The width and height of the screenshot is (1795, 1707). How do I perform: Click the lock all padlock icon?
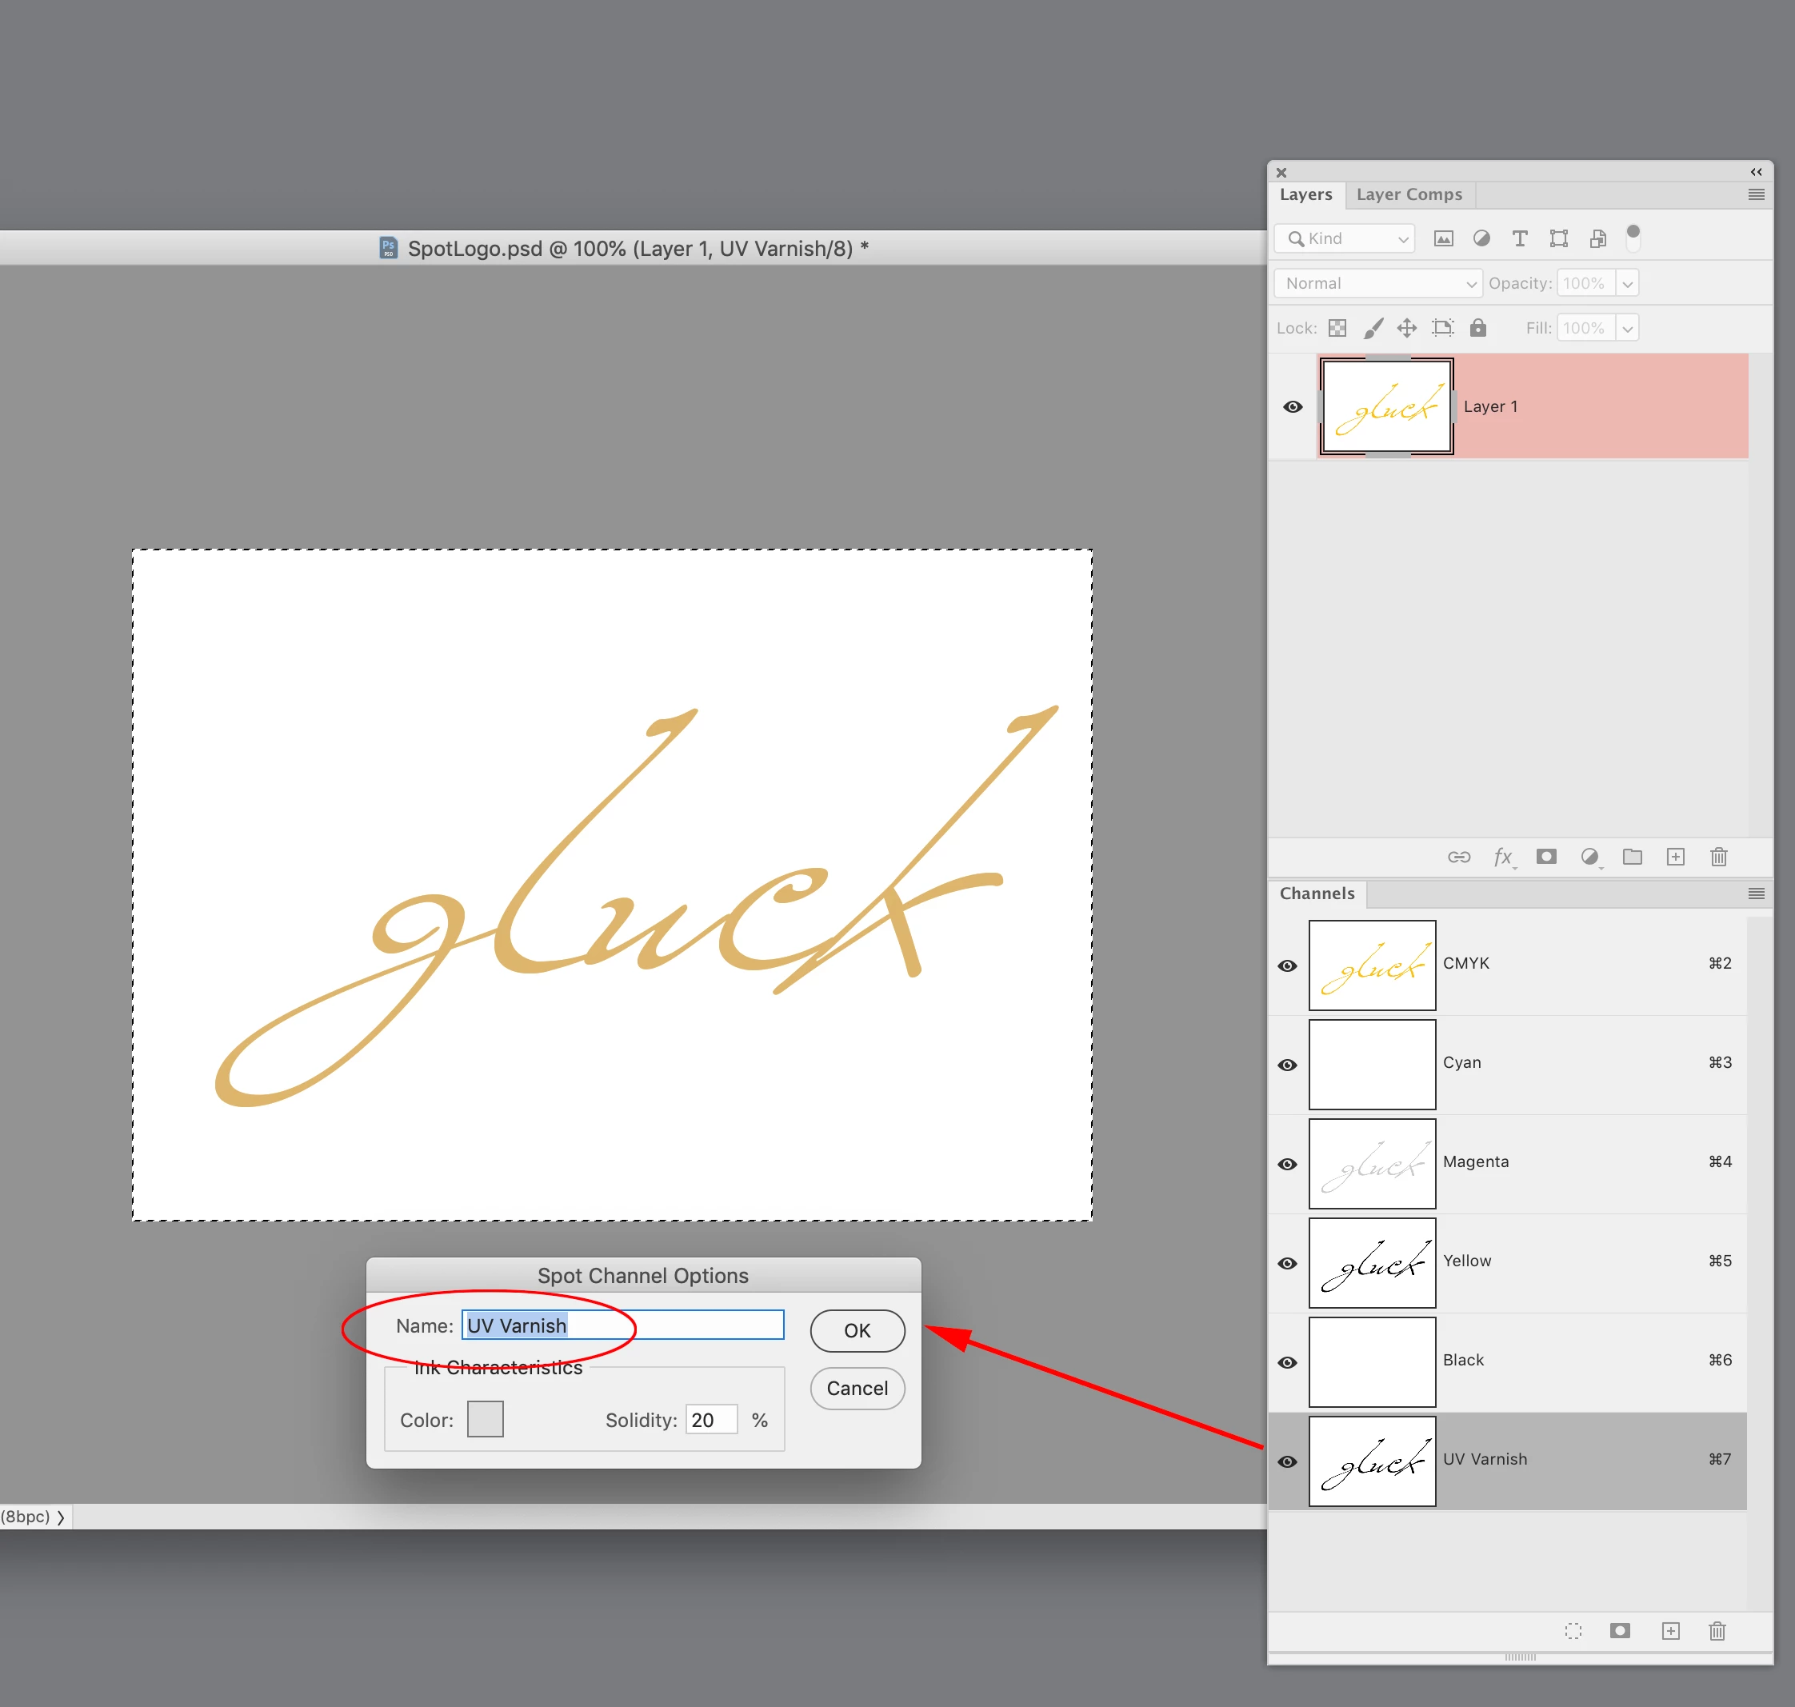[x=1477, y=328]
